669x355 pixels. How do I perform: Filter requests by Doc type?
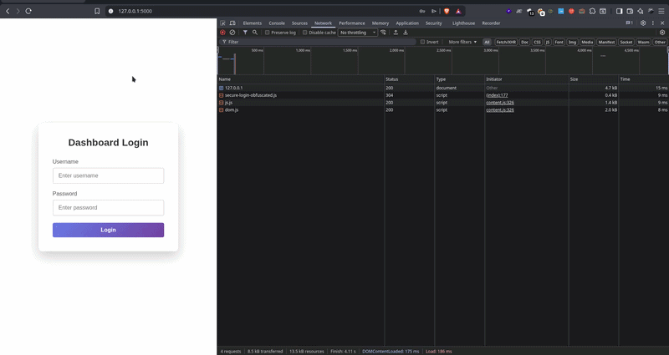[x=525, y=42]
